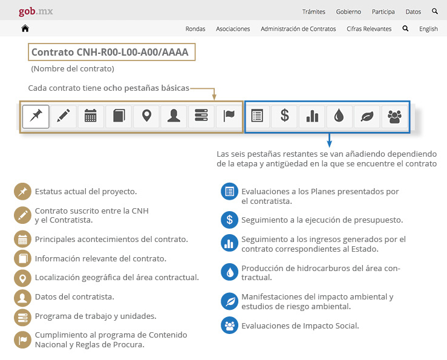
Task: Select the book information tab
Action: pyautogui.click(x=119, y=116)
